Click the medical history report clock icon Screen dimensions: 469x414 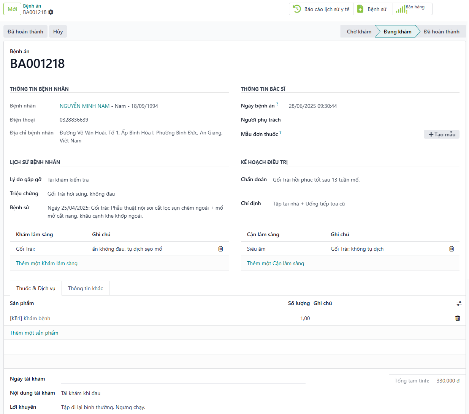coord(297,9)
